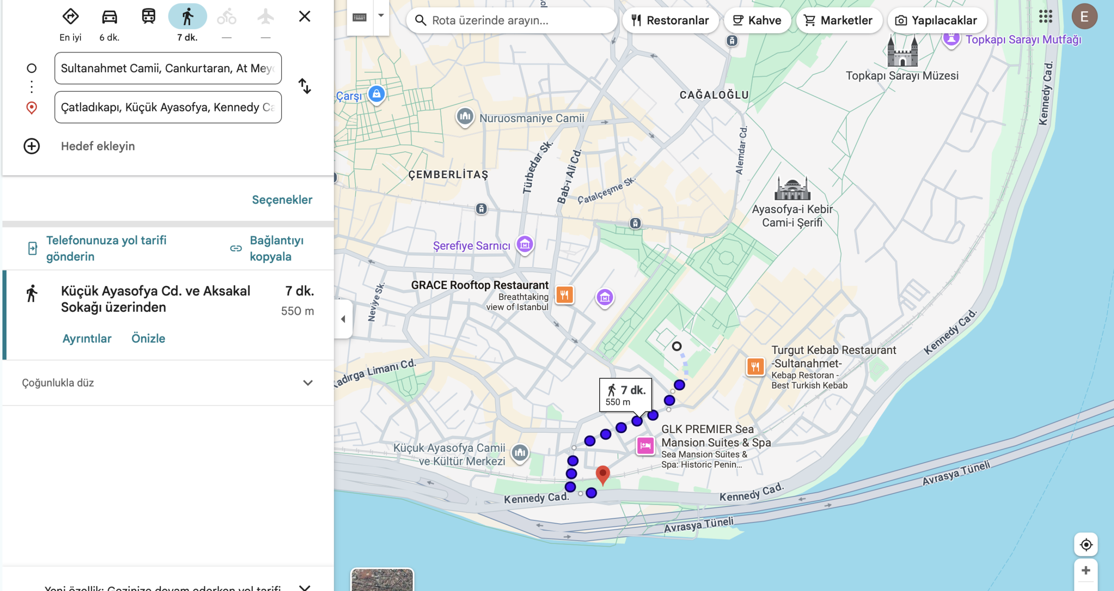Click the red destination pin
The width and height of the screenshot is (1114, 591).
click(x=603, y=475)
